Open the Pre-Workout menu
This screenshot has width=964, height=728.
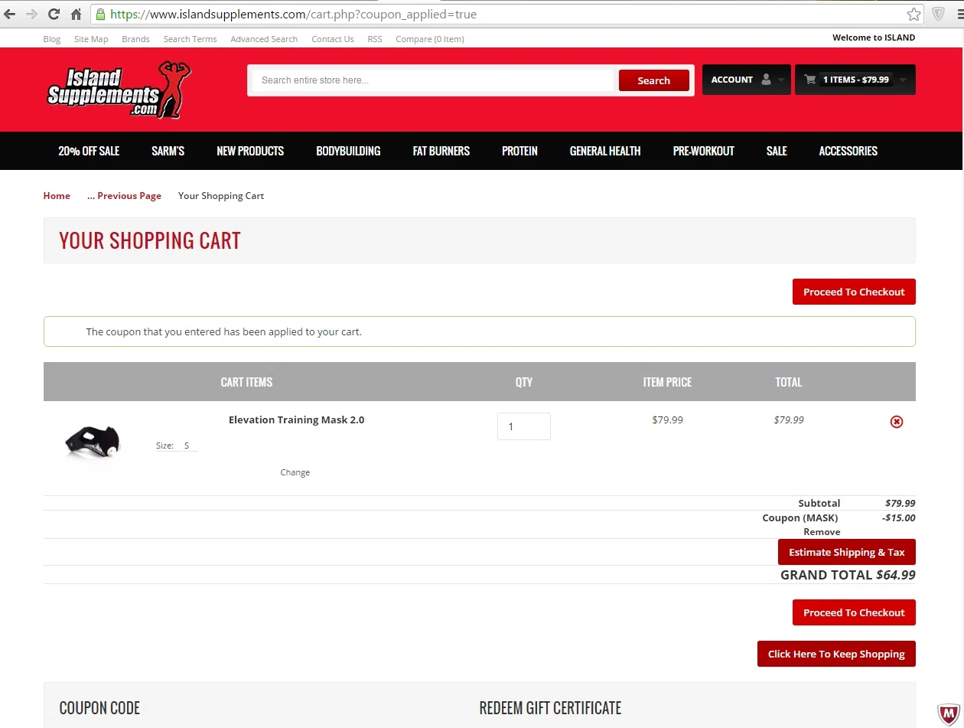704,151
